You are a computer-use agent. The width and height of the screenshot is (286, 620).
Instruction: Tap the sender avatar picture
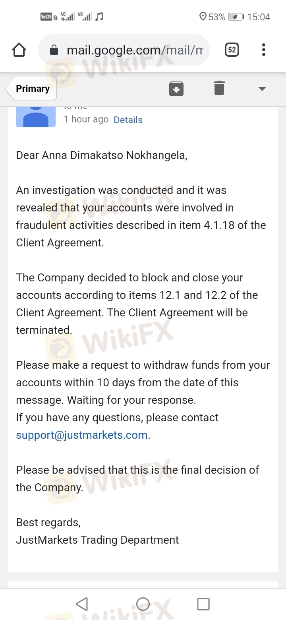pyautogui.click(x=36, y=117)
